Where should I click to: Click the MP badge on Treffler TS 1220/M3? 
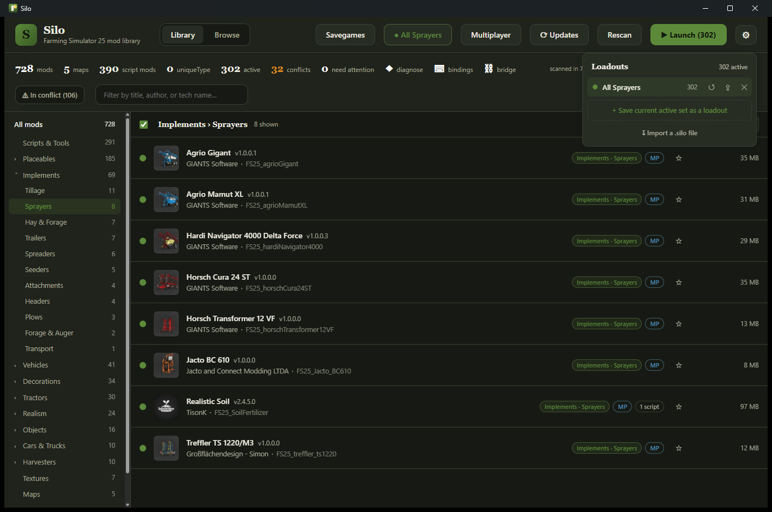pos(655,448)
